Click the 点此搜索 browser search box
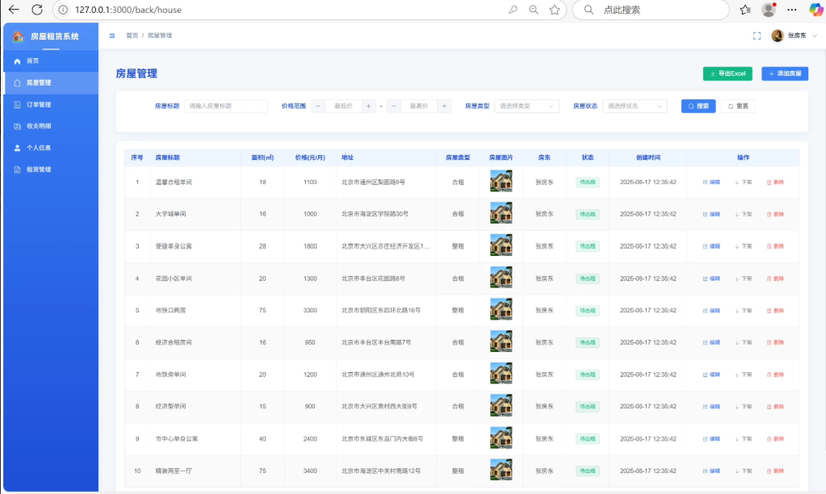Viewport: 826px width, 494px height. point(651,10)
